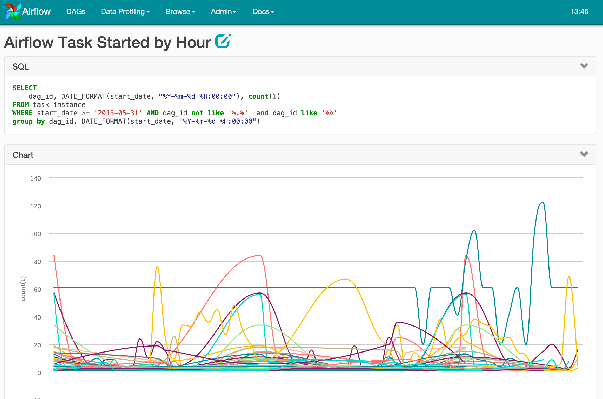Click the 13:46 clock display

click(579, 12)
